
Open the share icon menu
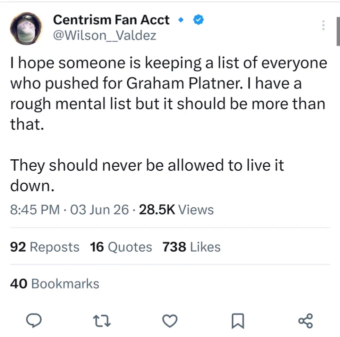(x=305, y=321)
